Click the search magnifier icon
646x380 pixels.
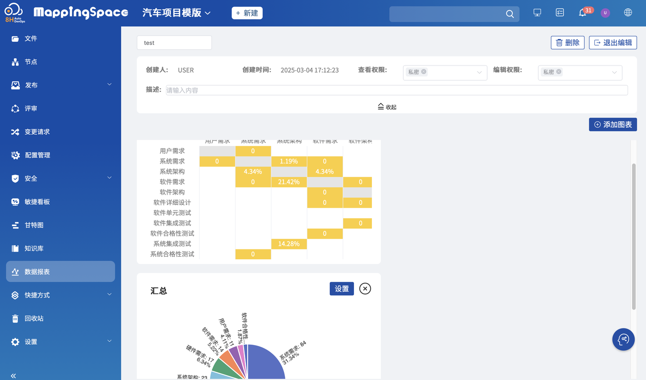510,14
